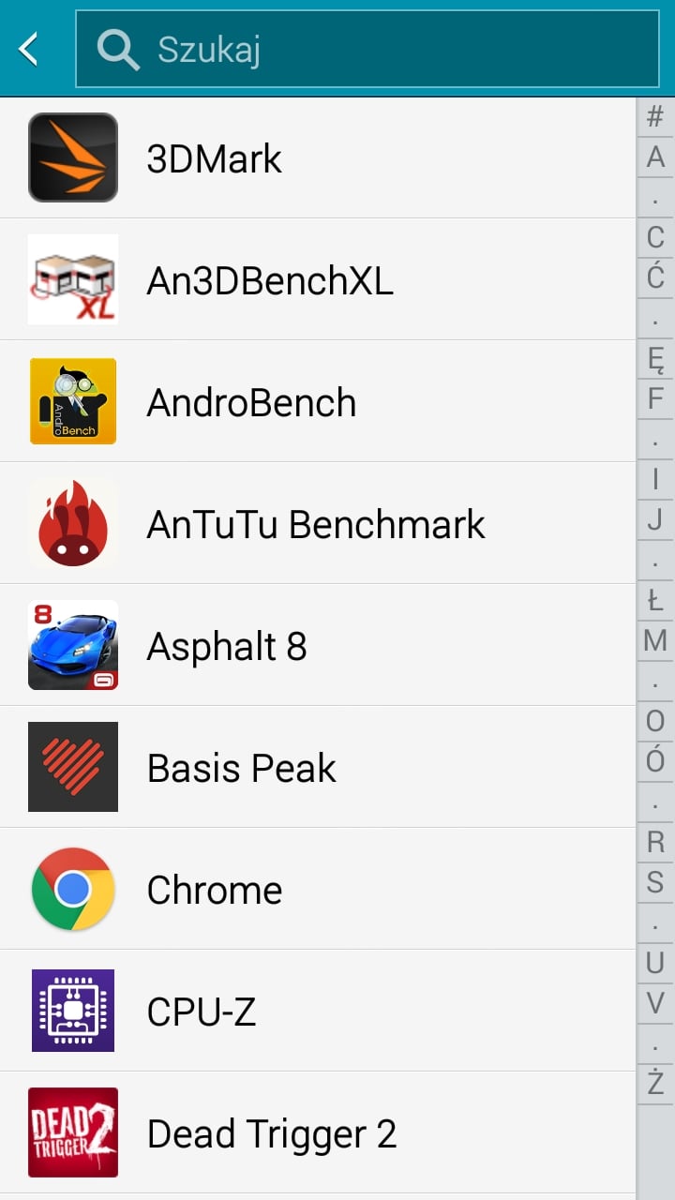
Task: Choose the Dead Trigger 2 list entry
Action: 318,1132
